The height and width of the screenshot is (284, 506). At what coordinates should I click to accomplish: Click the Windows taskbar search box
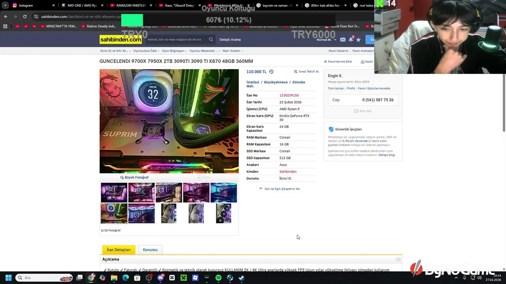tap(44, 278)
